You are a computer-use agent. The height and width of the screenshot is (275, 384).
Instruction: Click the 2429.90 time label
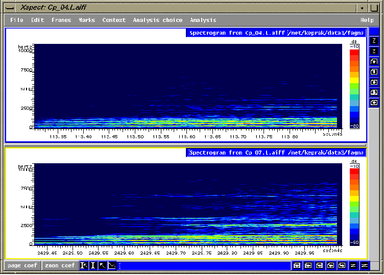[279, 253]
